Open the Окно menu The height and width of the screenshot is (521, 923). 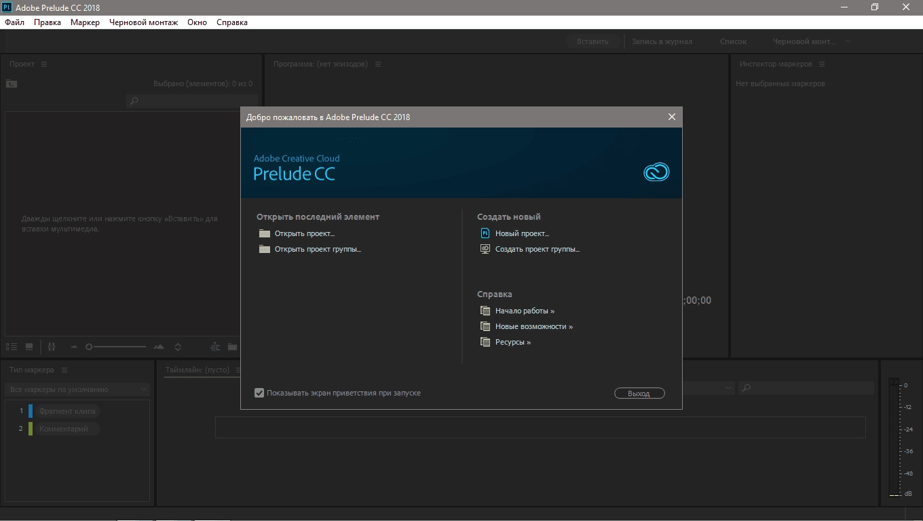(197, 22)
